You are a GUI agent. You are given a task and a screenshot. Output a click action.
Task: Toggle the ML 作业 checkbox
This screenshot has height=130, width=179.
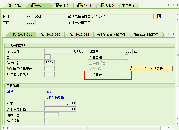pos(91,69)
